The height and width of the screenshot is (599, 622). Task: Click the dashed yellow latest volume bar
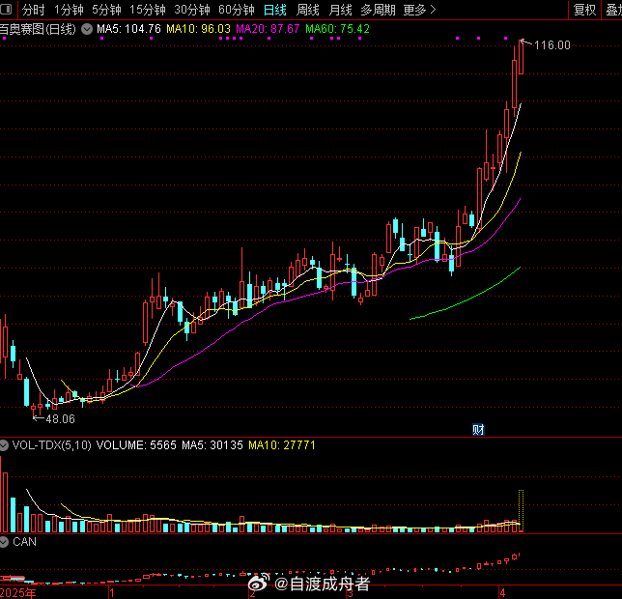[521, 511]
